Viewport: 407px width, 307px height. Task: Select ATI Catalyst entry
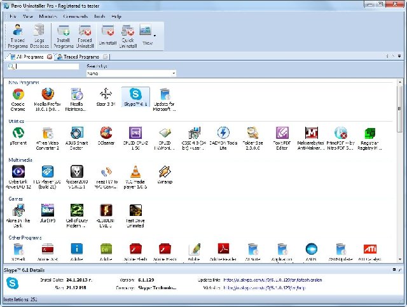coord(370,252)
